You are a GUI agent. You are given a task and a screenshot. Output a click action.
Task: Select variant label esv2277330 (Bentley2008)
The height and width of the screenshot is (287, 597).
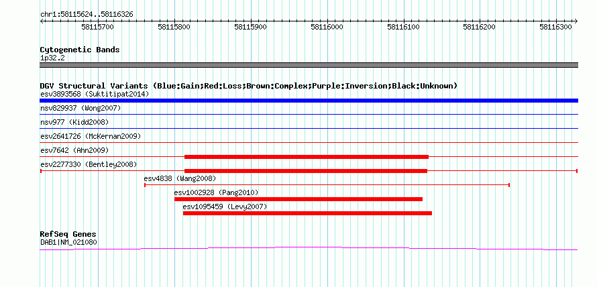(x=89, y=164)
